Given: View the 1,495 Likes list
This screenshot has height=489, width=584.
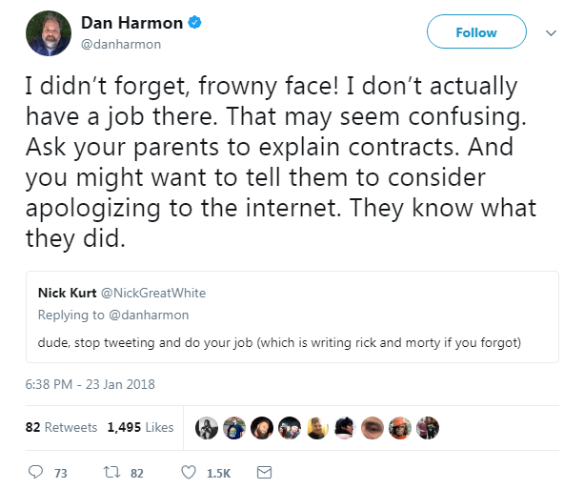Looking at the screenshot, I should [140, 427].
